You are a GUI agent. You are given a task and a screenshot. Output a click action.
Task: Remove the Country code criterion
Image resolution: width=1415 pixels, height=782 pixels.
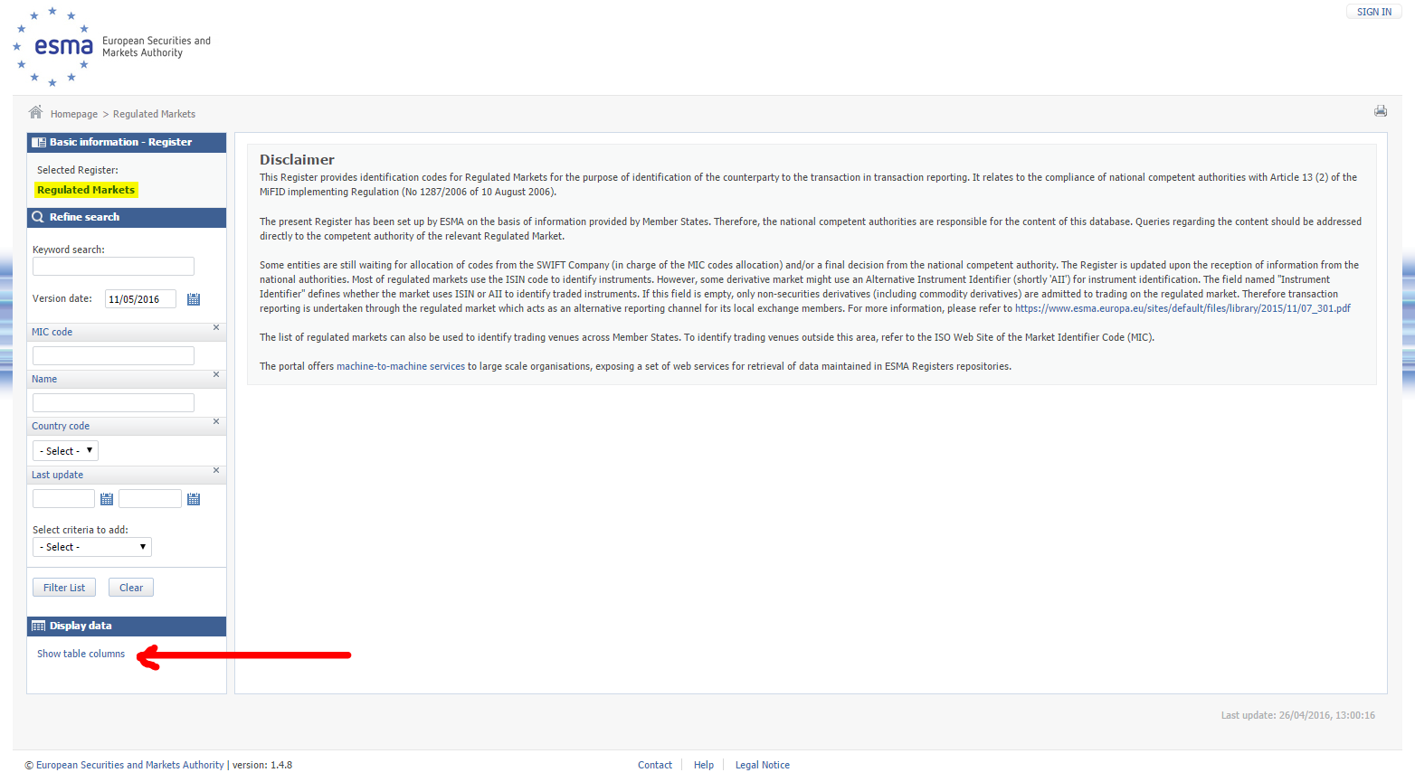[216, 421]
